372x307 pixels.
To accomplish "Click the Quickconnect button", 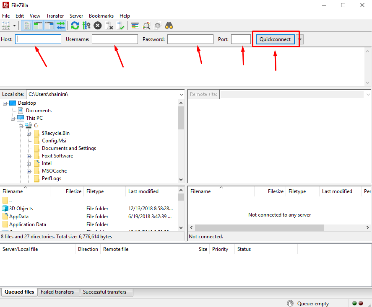I will tap(275, 39).
